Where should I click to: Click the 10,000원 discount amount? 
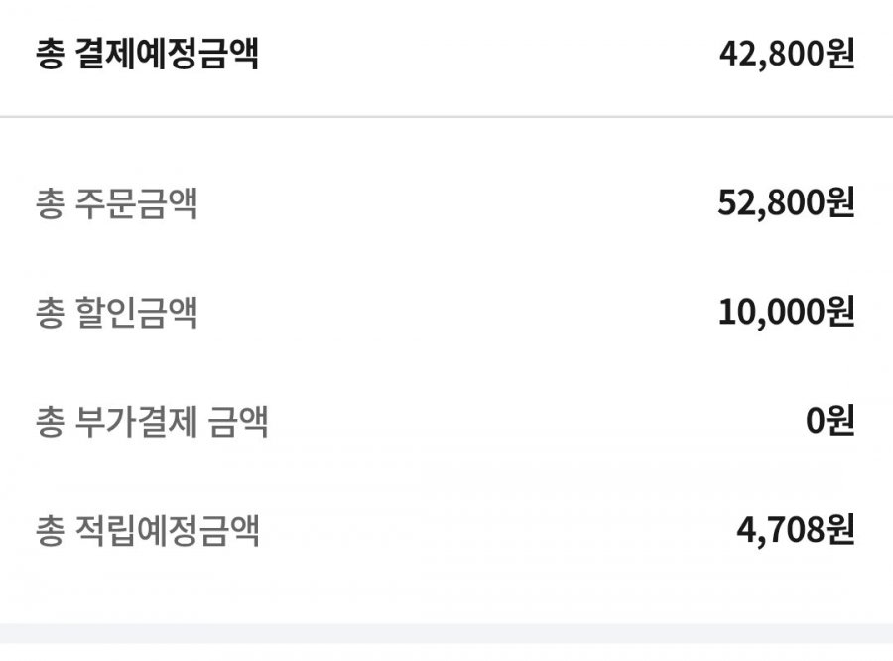787,313
